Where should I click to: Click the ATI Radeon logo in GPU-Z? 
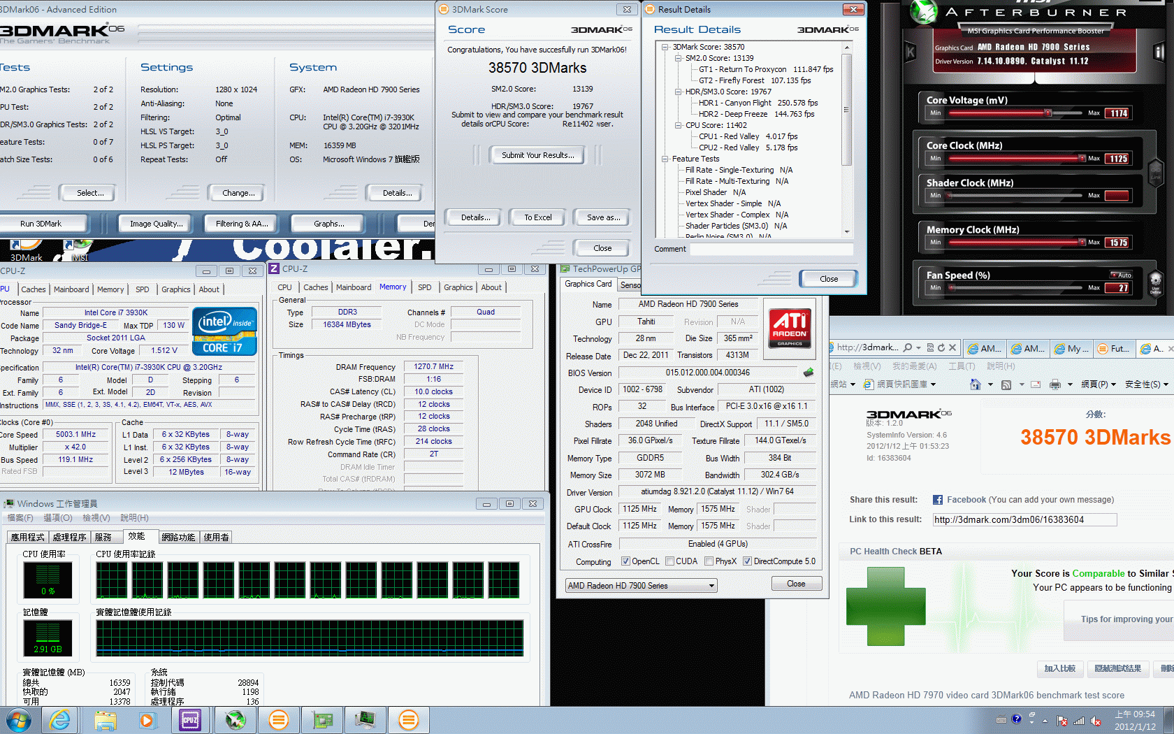(x=790, y=327)
